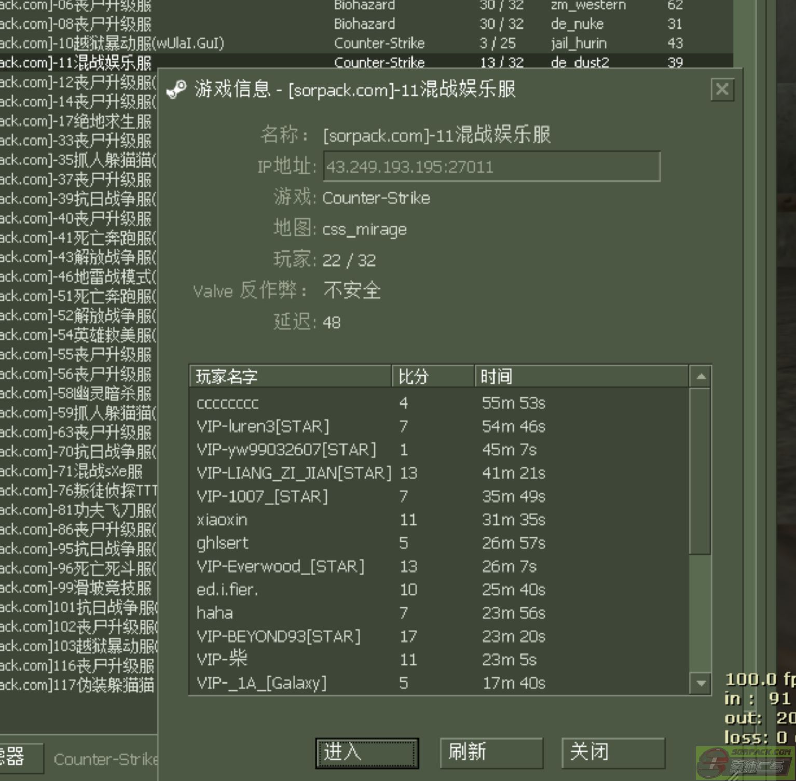Click the 关闭 (Close) button
The height and width of the screenshot is (781, 796).
coord(613,752)
